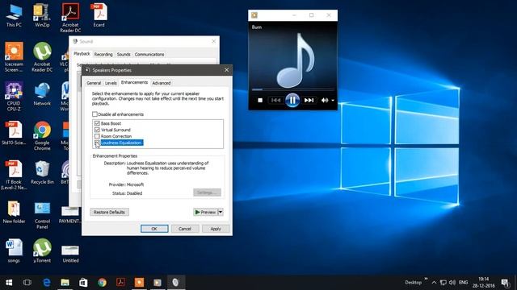Screen dimensions: 517x290
Task: Uncheck Bass Boost enhancement
Action: [97, 123]
